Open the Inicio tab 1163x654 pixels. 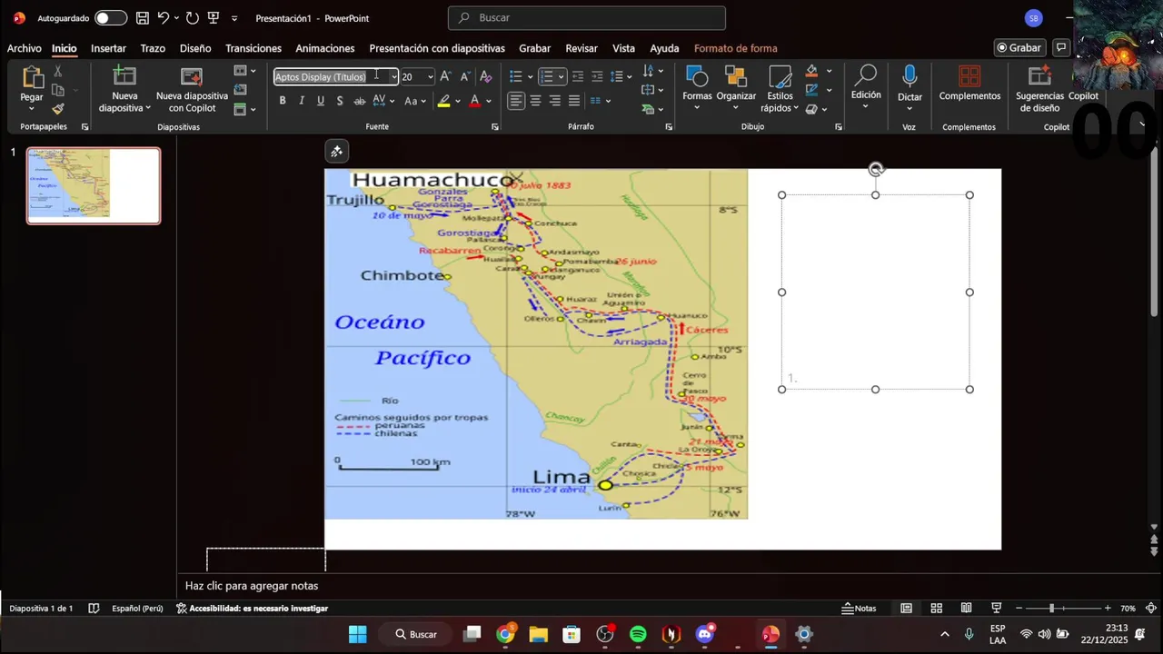pyautogui.click(x=64, y=48)
